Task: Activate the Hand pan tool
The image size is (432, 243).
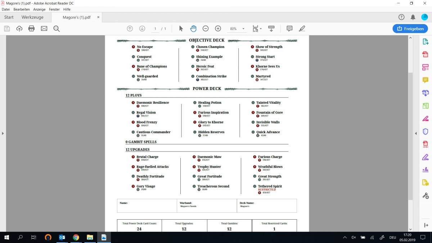Action: point(193,28)
